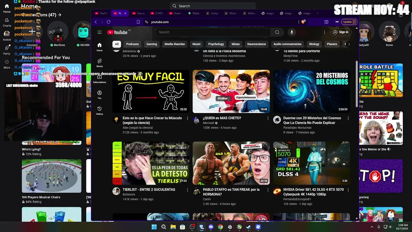Click the browser Update button
This screenshot has height=232, width=412.
pyautogui.click(x=349, y=22)
